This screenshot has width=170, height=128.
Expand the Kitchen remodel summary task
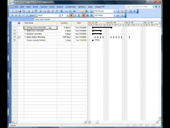click(x=25, y=34)
